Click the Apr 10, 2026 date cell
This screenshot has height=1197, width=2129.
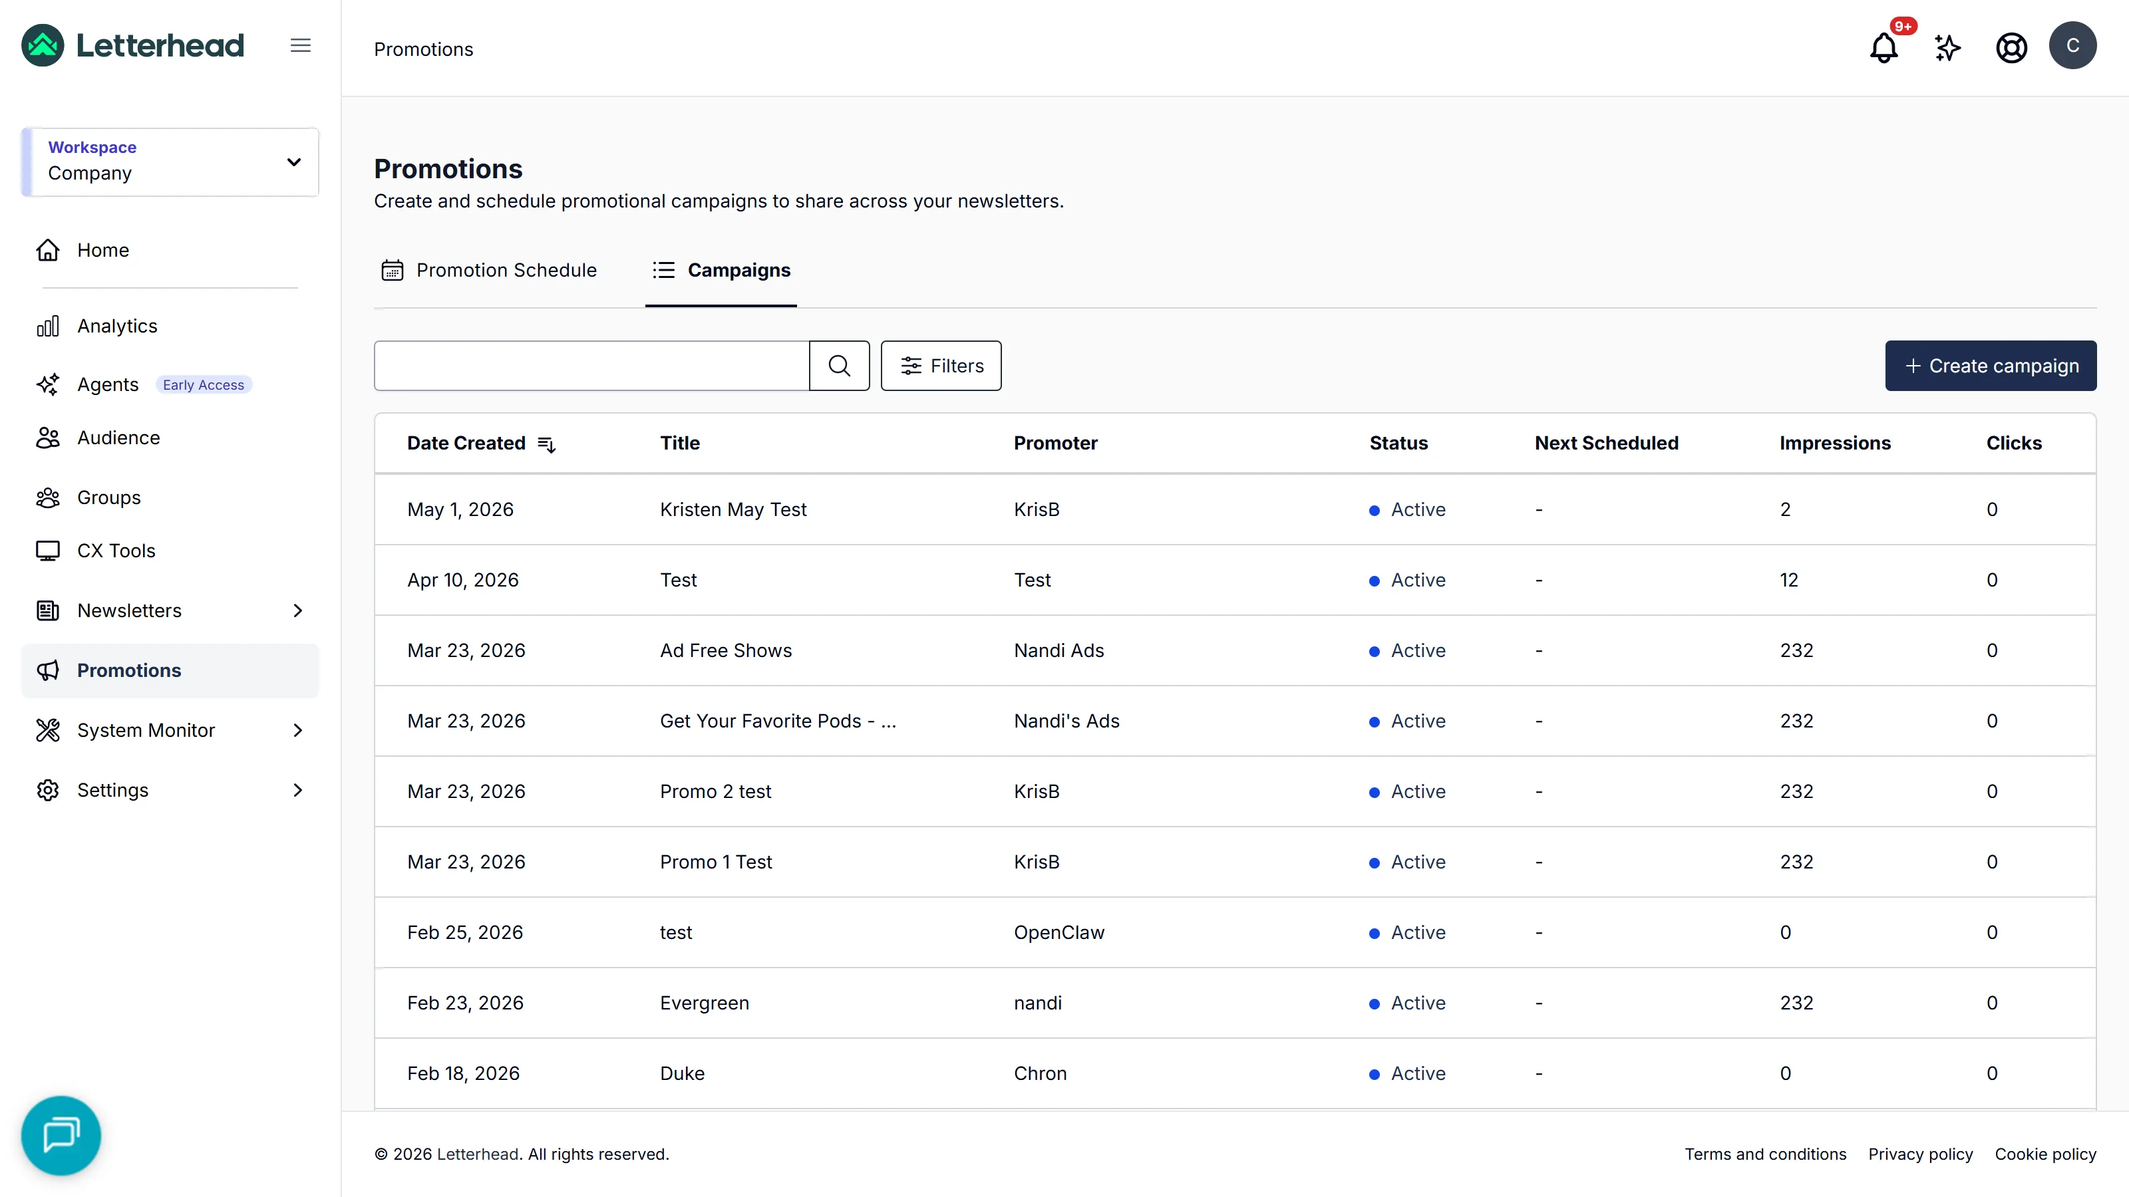click(463, 579)
